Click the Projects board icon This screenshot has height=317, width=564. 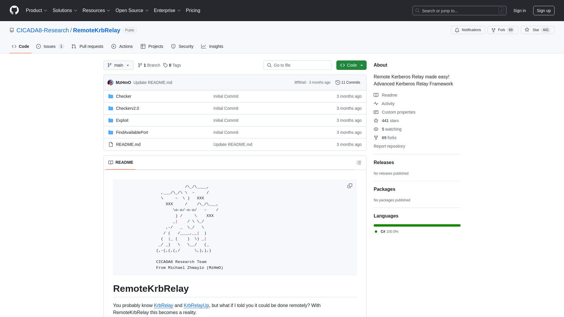(143, 46)
